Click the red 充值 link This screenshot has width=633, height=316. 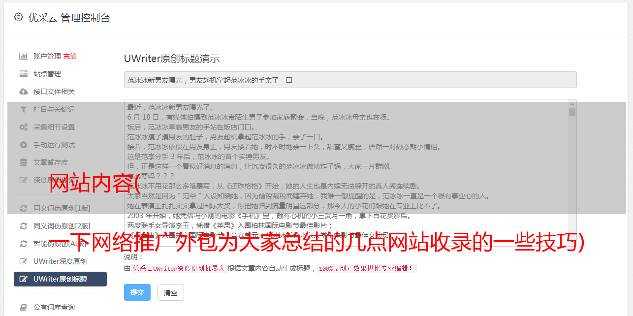70,56
